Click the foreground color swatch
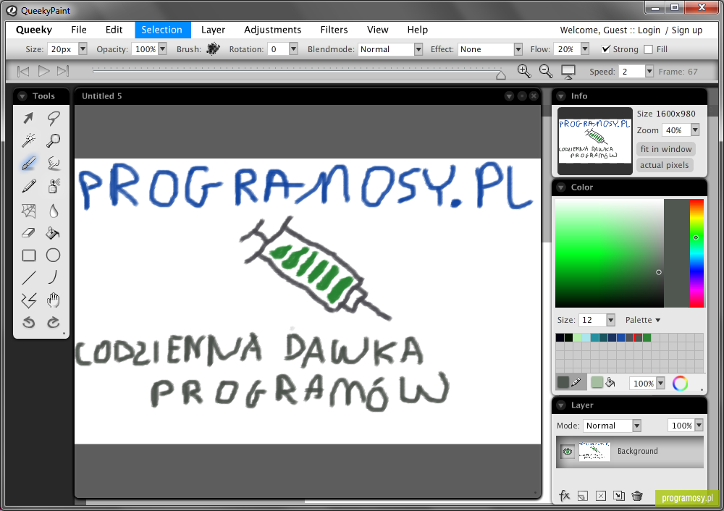 [563, 382]
